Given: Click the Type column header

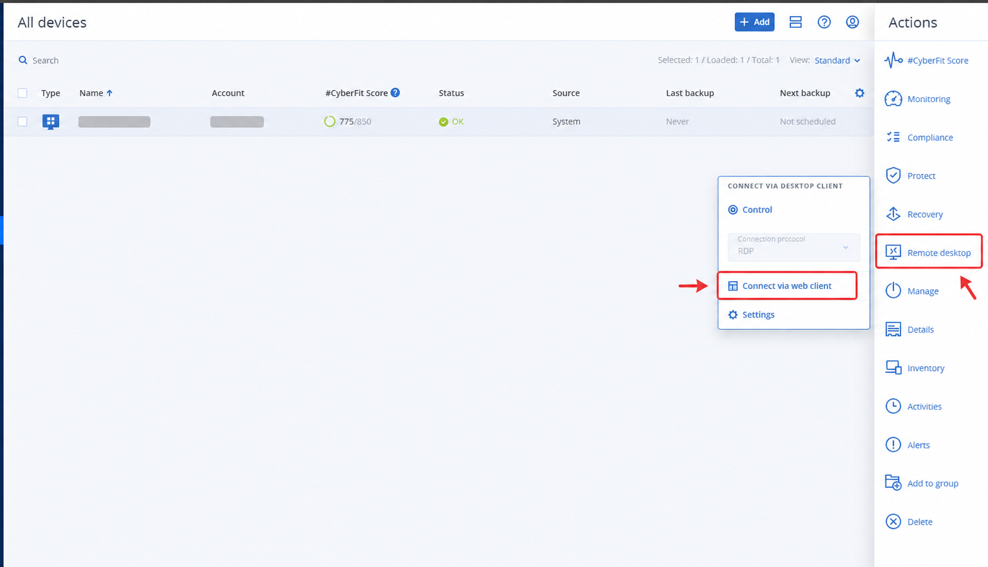Looking at the screenshot, I should point(51,93).
